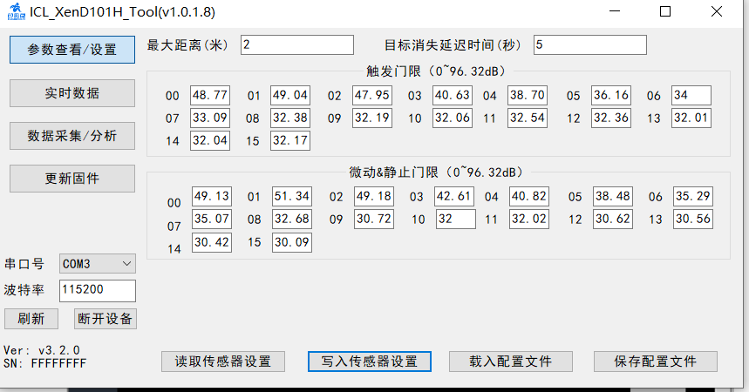Image resolution: width=749 pixels, height=392 pixels.
Task: Maximize the ICL_XenD101H_Tool window
Action: point(665,12)
